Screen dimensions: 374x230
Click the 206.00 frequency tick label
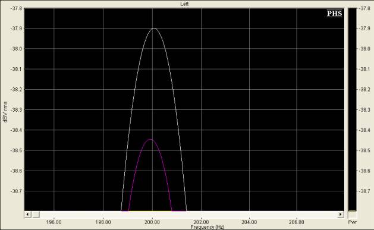[x=297, y=222]
